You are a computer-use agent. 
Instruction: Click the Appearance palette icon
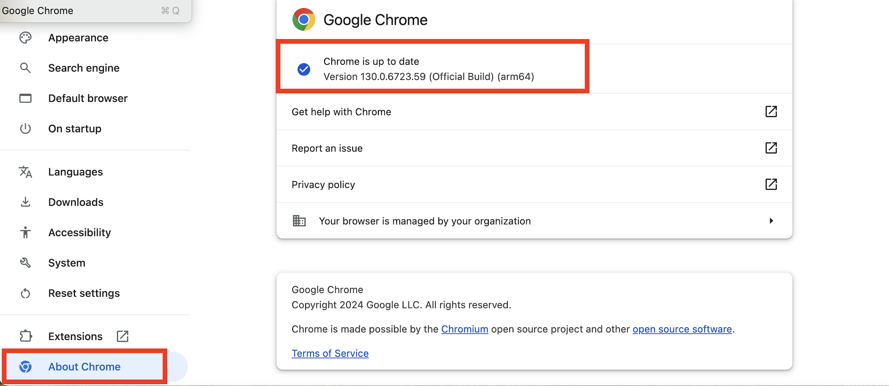click(25, 38)
